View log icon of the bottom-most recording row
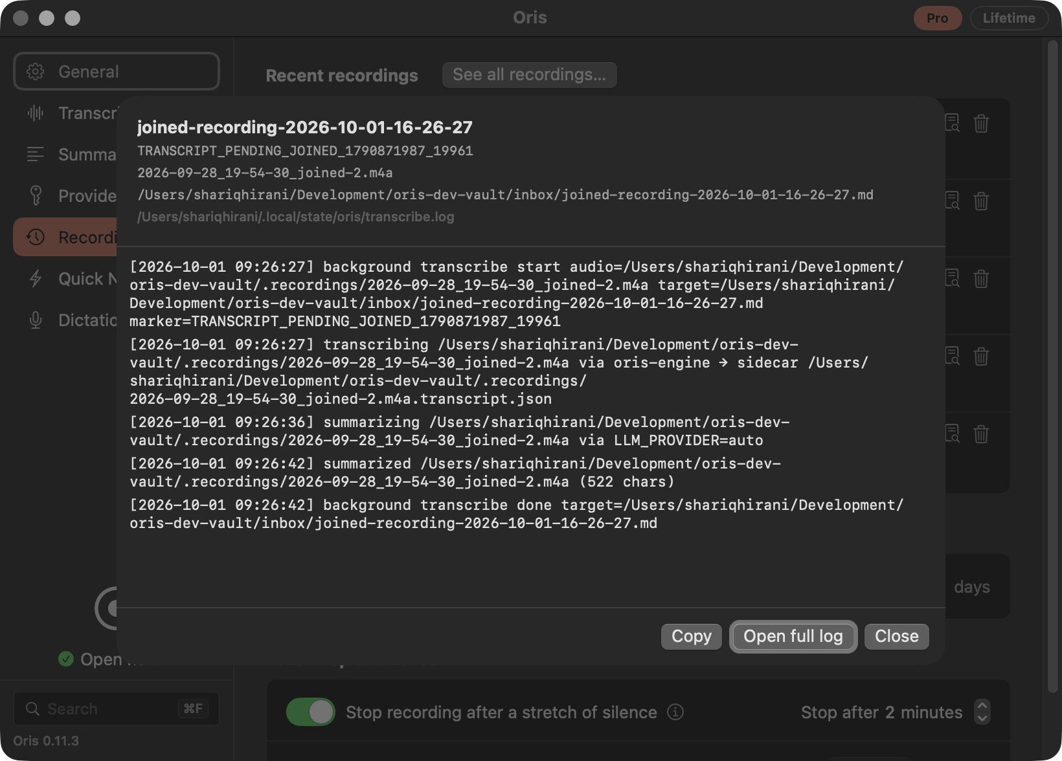Viewport: 1062px width, 761px height. (x=953, y=434)
